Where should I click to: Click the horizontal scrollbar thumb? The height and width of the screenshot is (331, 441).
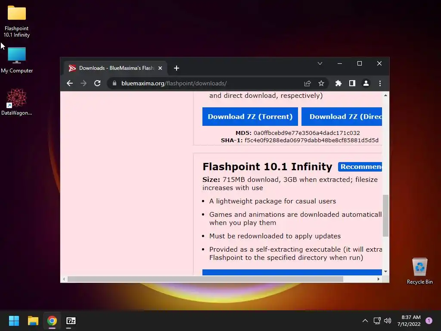coord(205,279)
